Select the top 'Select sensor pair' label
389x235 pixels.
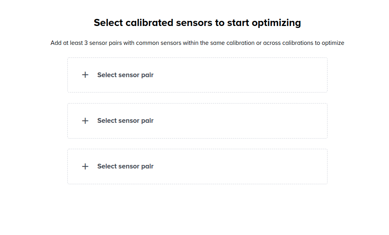point(125,75)
